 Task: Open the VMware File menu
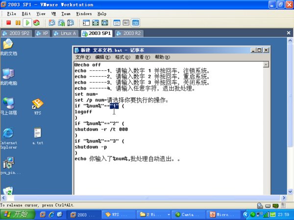(12, 14)
